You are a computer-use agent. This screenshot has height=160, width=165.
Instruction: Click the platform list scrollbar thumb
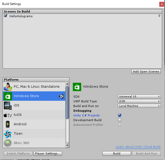(x=67, y=103)
